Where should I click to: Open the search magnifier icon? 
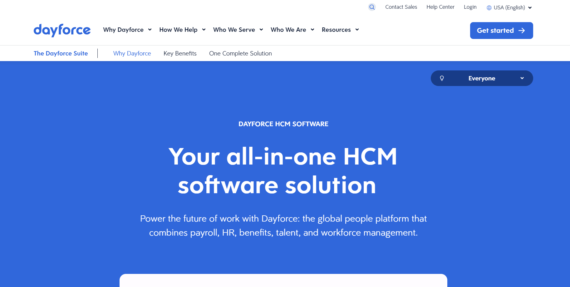point(372,7)
